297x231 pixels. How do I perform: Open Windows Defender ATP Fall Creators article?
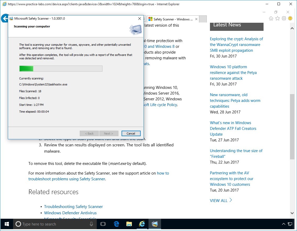[233, 129]
